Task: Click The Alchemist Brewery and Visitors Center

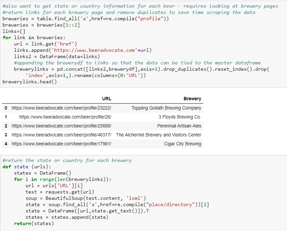Action: (x=159, y=135)
